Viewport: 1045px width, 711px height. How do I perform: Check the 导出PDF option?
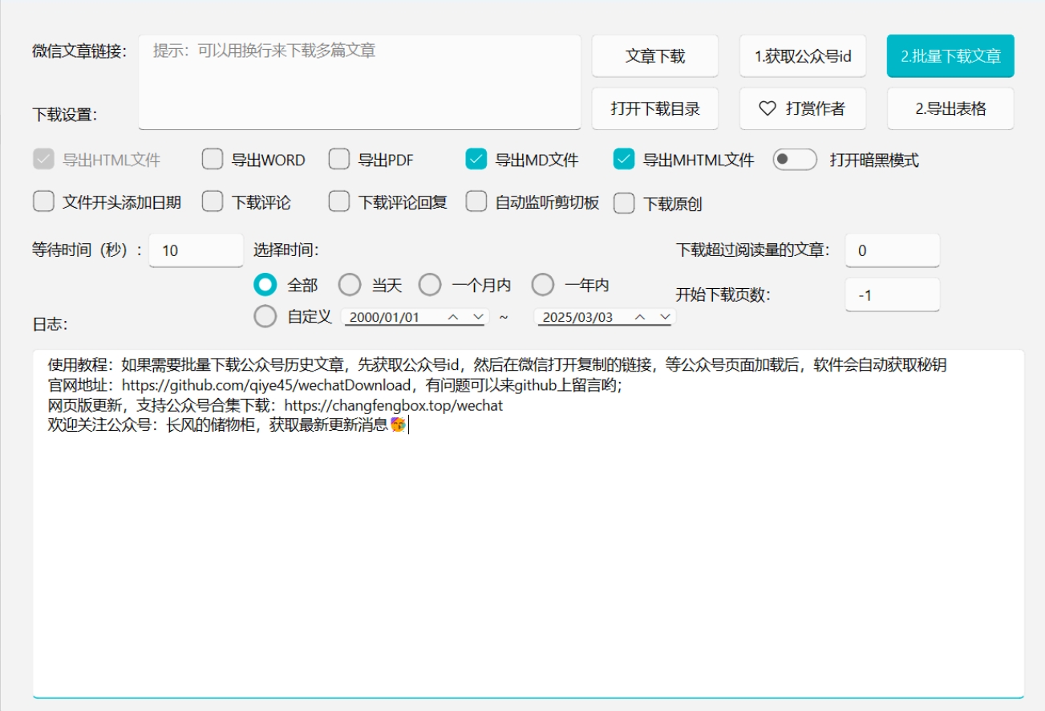pyautogui.click(x=339, y=160)
